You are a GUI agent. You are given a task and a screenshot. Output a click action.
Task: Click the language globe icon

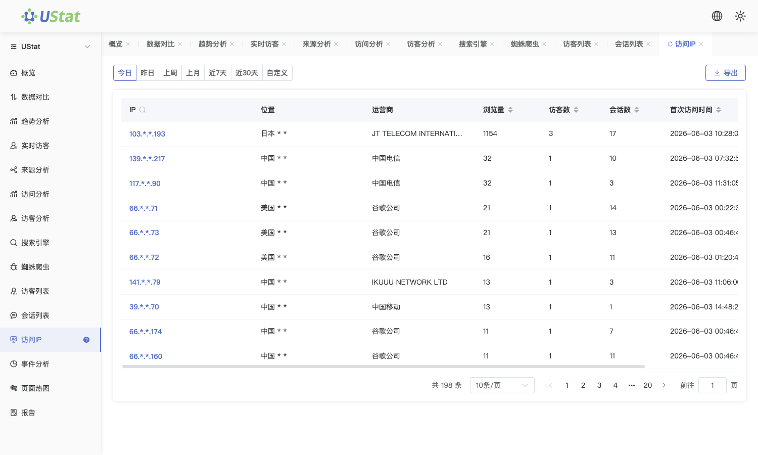tap(717, 16)
